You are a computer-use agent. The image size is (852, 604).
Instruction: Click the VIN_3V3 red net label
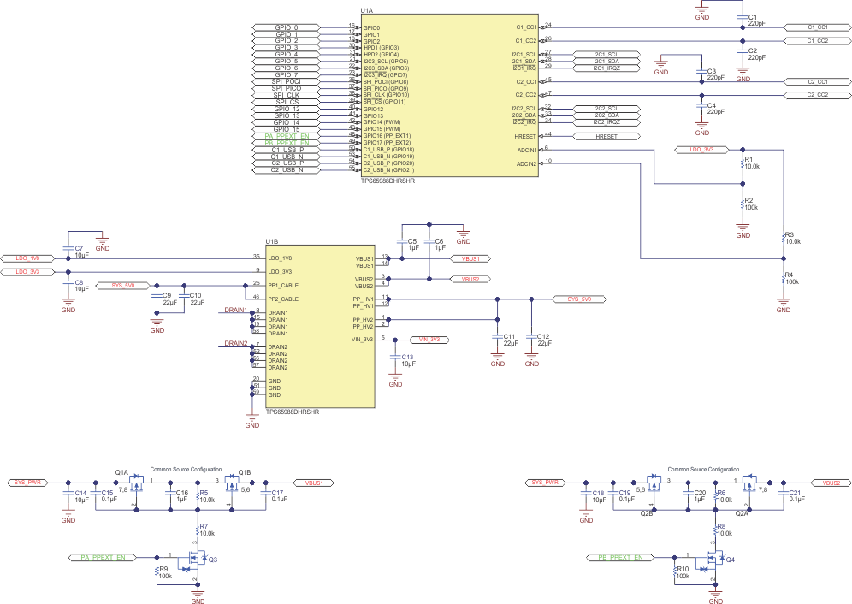(x=430, y=340)
